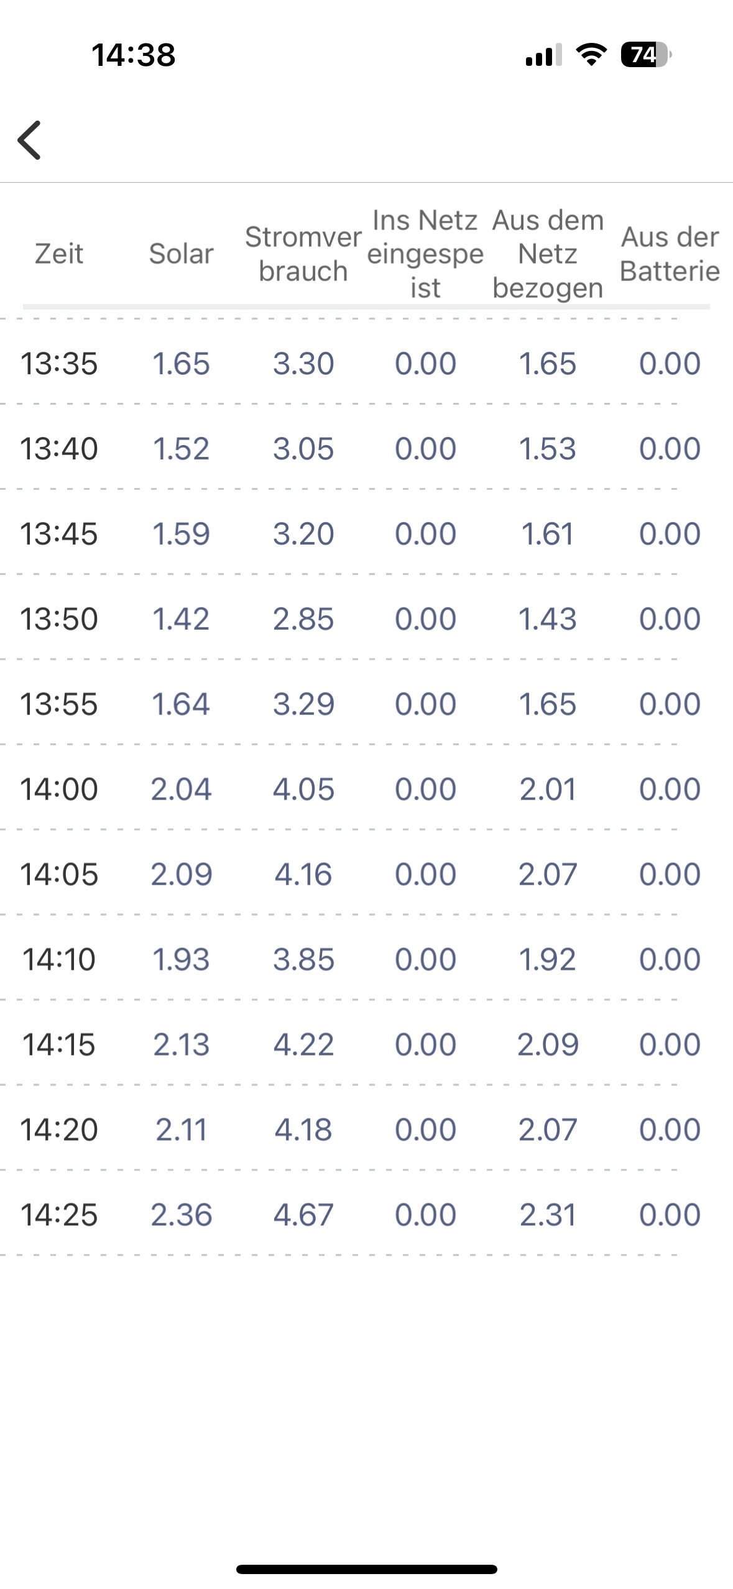Tap the Aus dem Netz bezogen header
733x1589 pixels.
pyautogui.click(x=548, y=254)
